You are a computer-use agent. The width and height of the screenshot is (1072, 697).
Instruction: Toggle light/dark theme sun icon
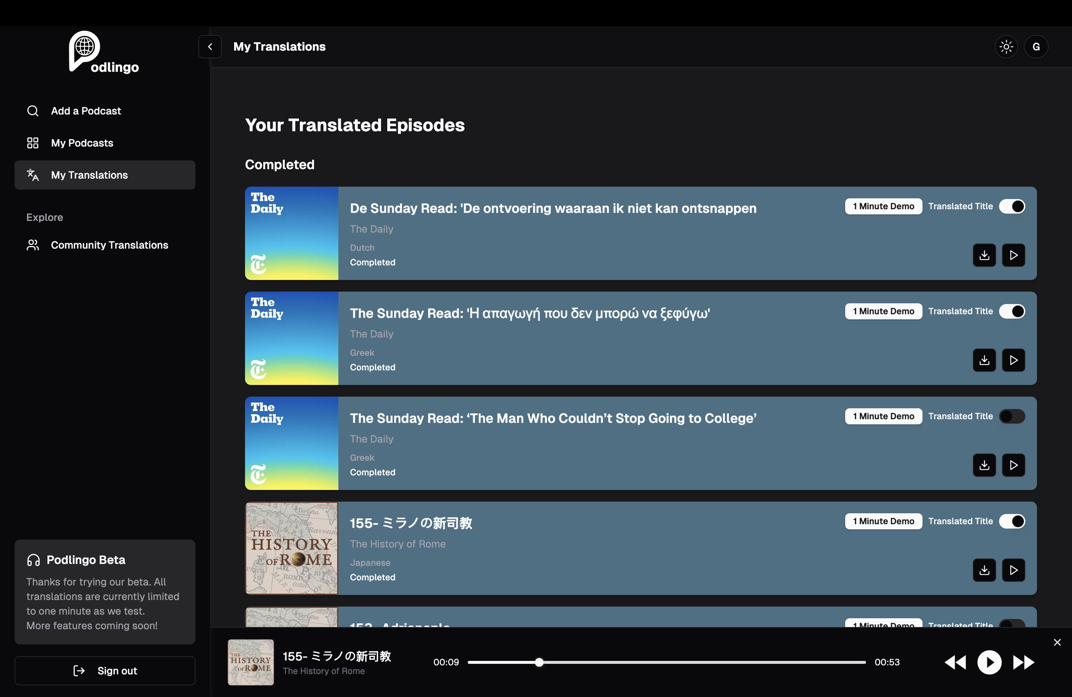(1006, 46)
